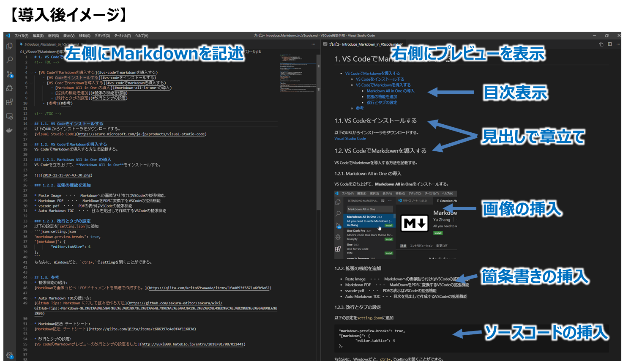Open the Explorer view in the activity bar
This screenshot has width=623, height=361.
[x=9, y=46]
